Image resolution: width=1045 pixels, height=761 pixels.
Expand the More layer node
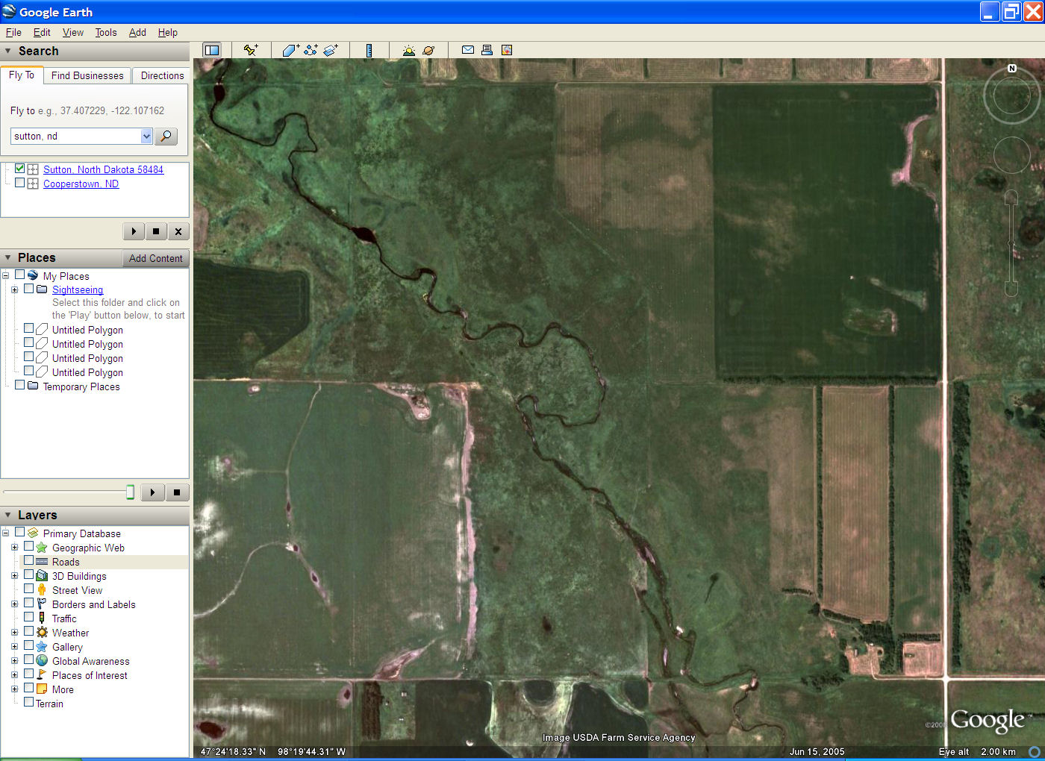coord(14,689)
